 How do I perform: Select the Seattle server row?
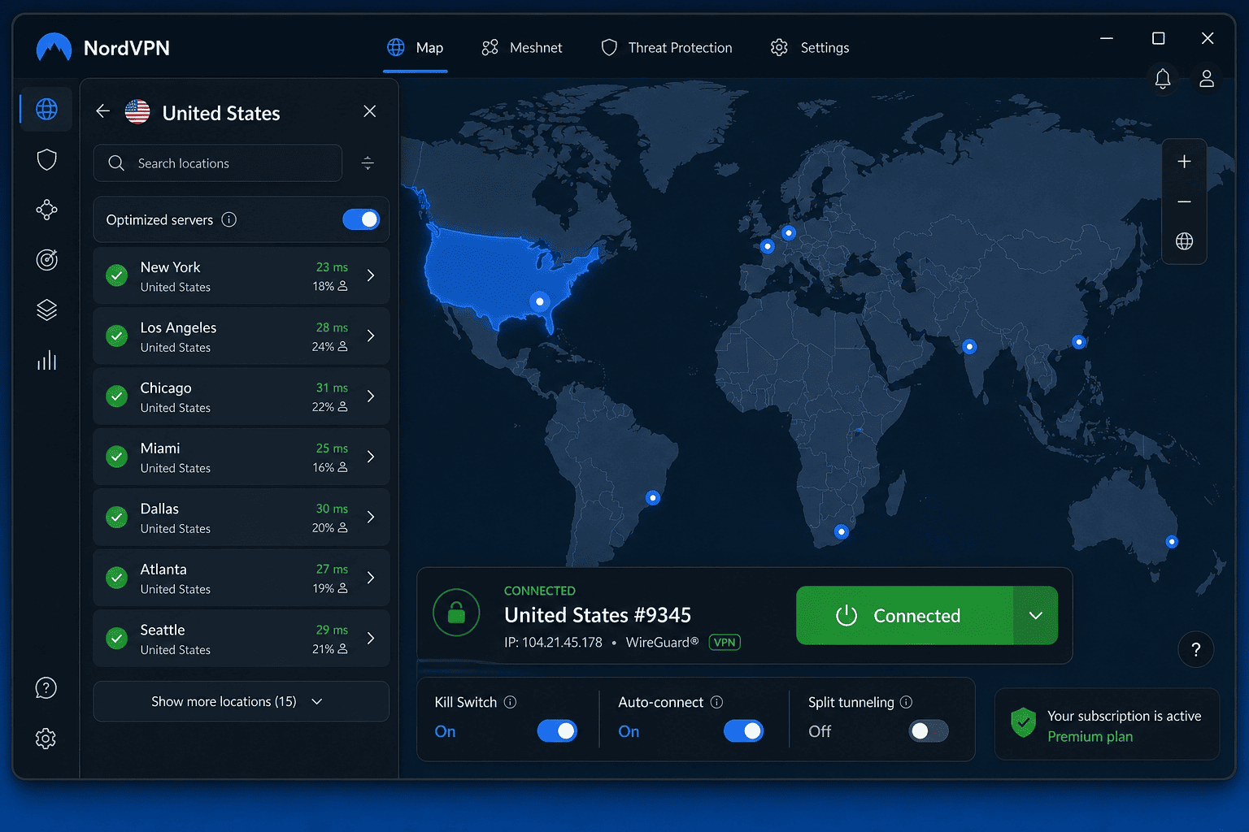tap(241, 638)
